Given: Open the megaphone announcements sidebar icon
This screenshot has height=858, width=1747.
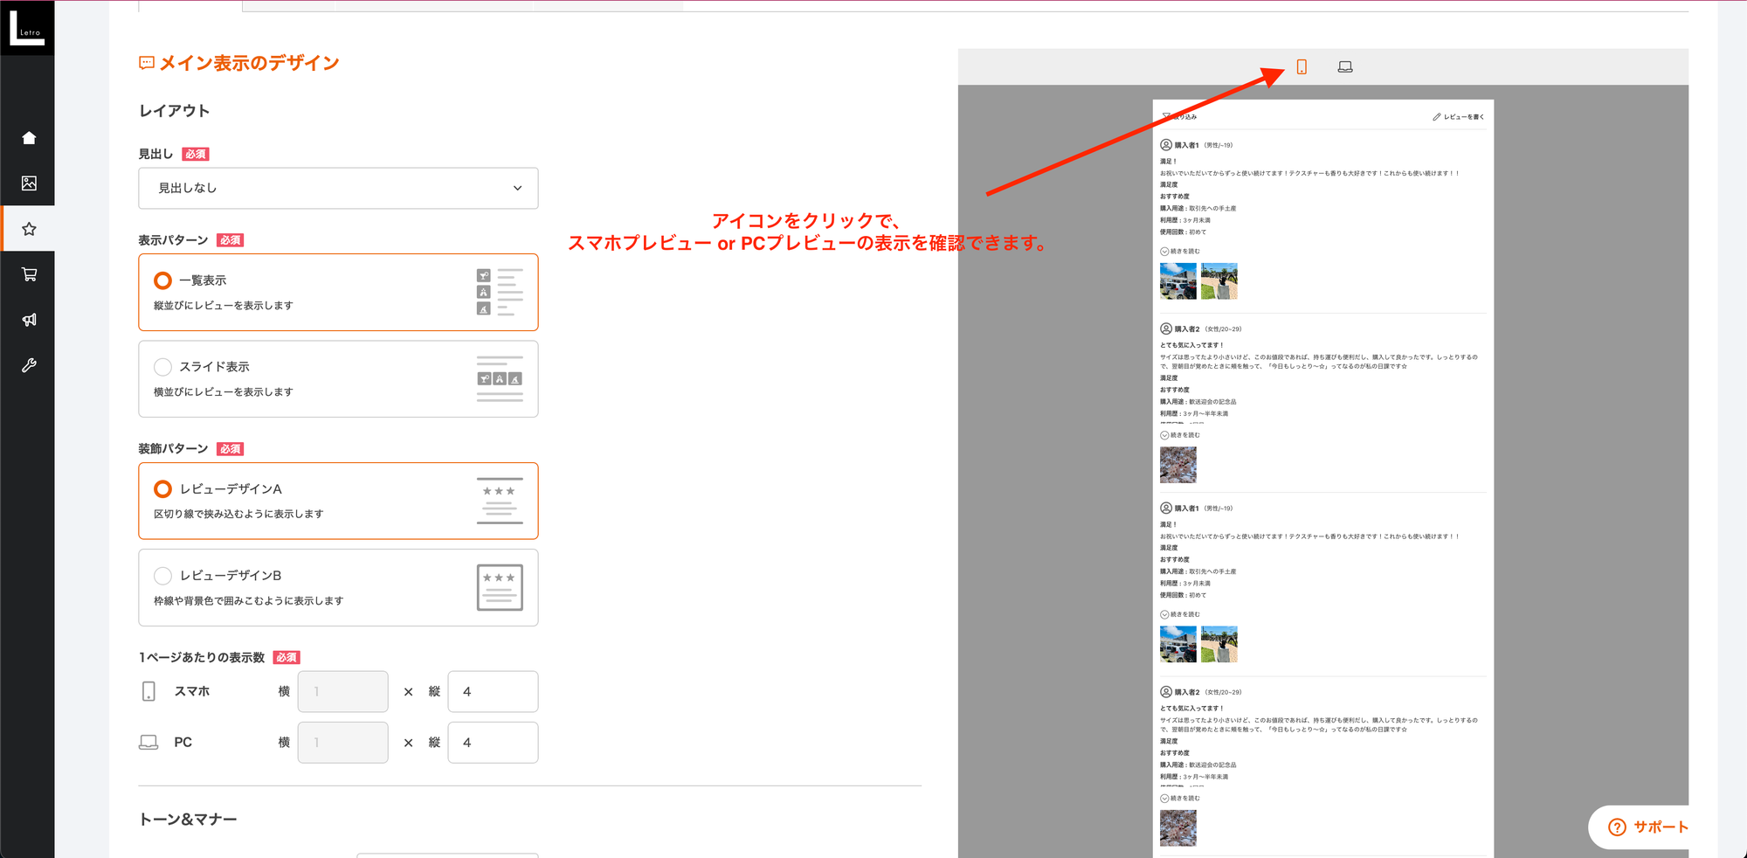Looking at the screenshot, I should click(x=29, y=320).
